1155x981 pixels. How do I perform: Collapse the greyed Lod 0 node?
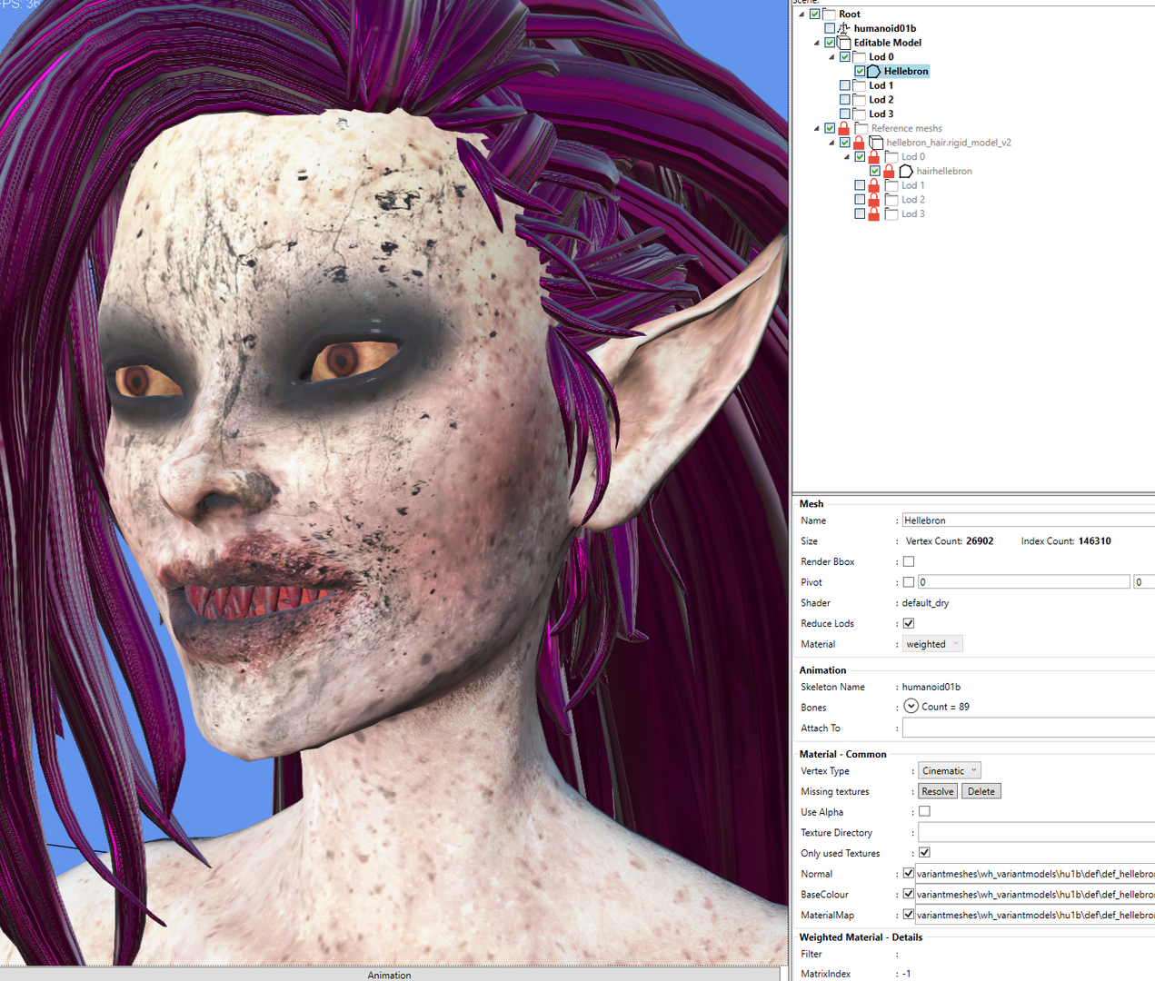pos(846,157)
